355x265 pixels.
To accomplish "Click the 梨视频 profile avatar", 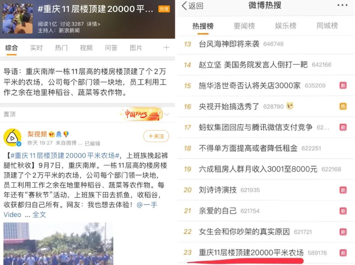I will [x=12, y=137].
